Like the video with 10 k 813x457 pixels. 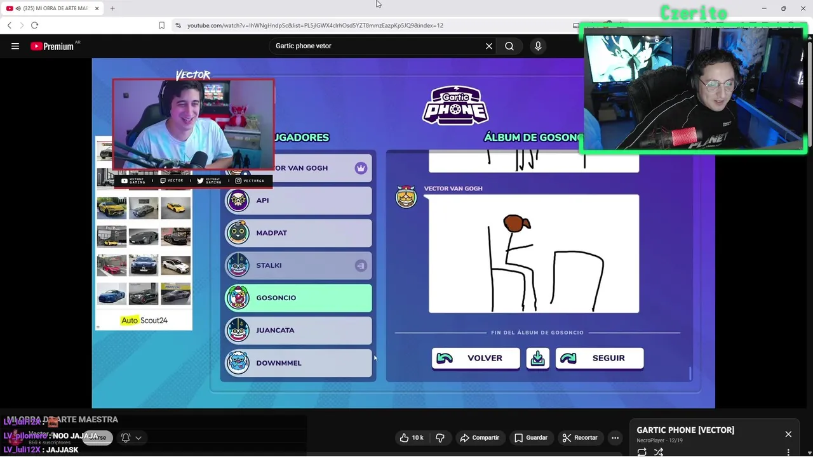click(x=412, y=437)
